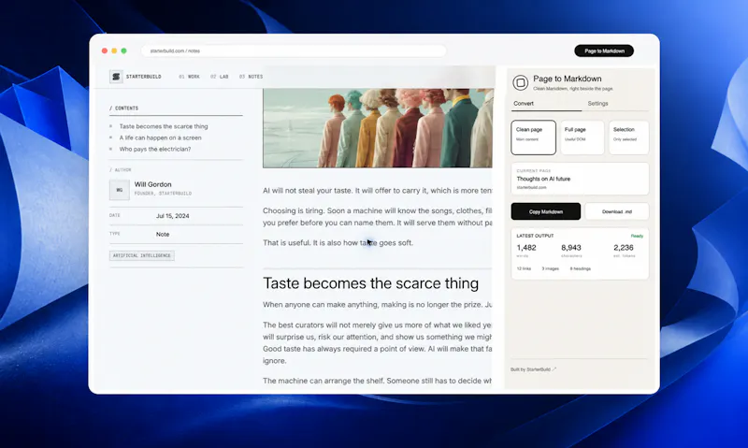
Task: Click the article hero image of people
Action: (x=378, y=128)
